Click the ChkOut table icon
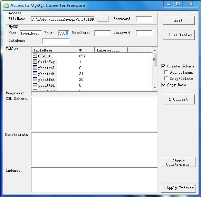Screen dimensions: 201x197 tap(35, 56)
